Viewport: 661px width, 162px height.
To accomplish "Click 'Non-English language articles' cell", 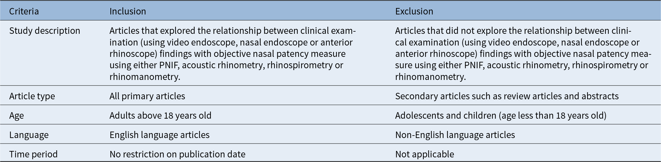I will [455, 135].
